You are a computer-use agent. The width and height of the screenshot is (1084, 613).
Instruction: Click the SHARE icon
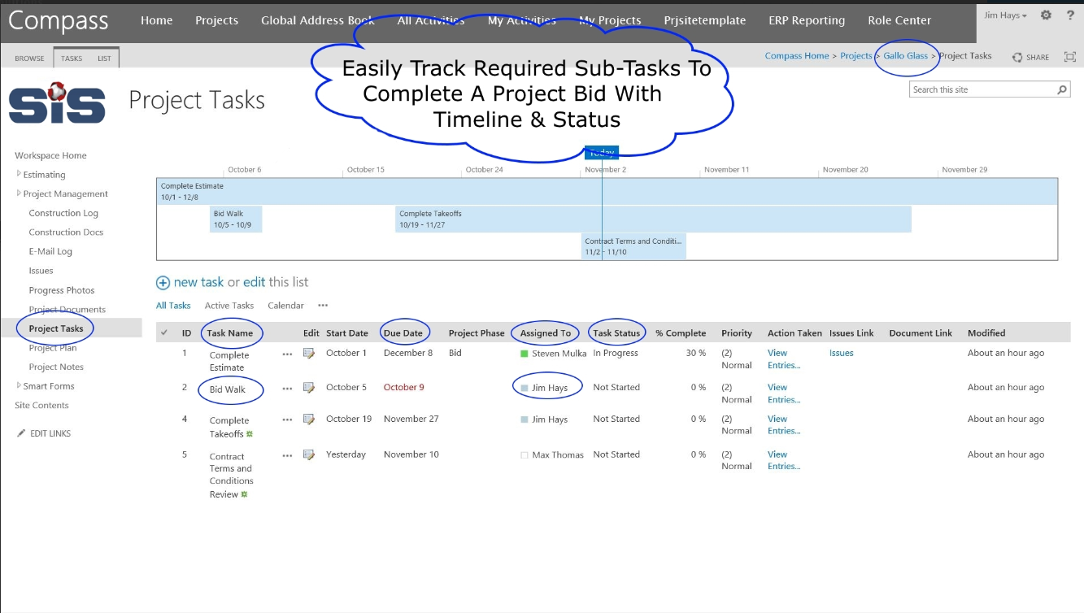click(x=1018, y=56)
